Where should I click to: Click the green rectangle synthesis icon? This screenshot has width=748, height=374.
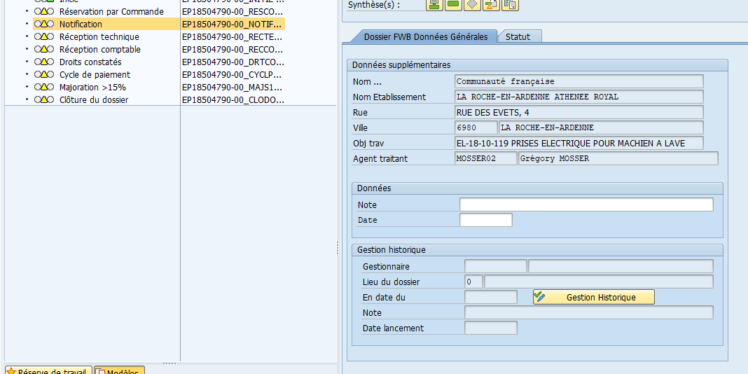452,4
